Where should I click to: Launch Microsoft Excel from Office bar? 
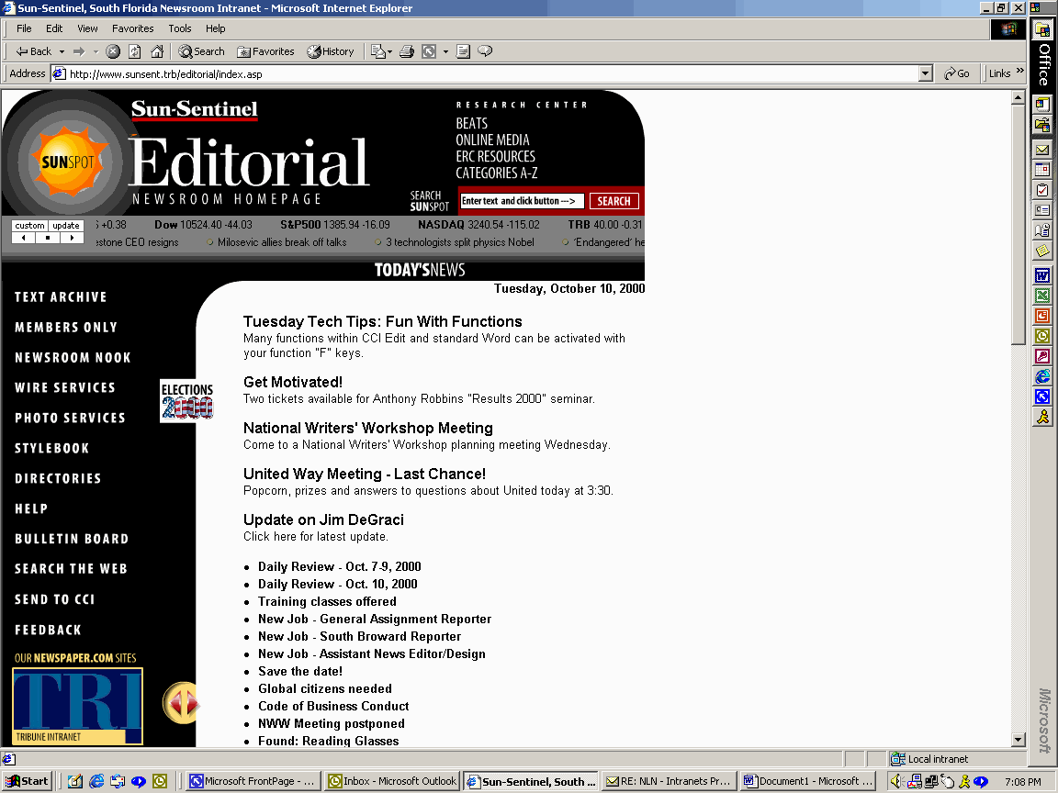click(1042, 296)
